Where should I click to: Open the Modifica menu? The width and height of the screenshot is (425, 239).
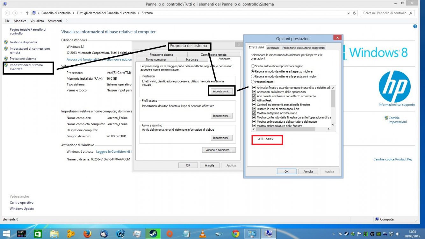[x=20, y=21]
